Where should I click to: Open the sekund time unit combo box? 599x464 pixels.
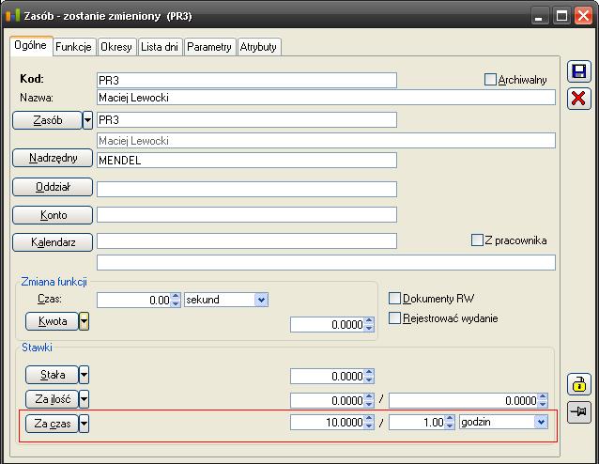261,300
